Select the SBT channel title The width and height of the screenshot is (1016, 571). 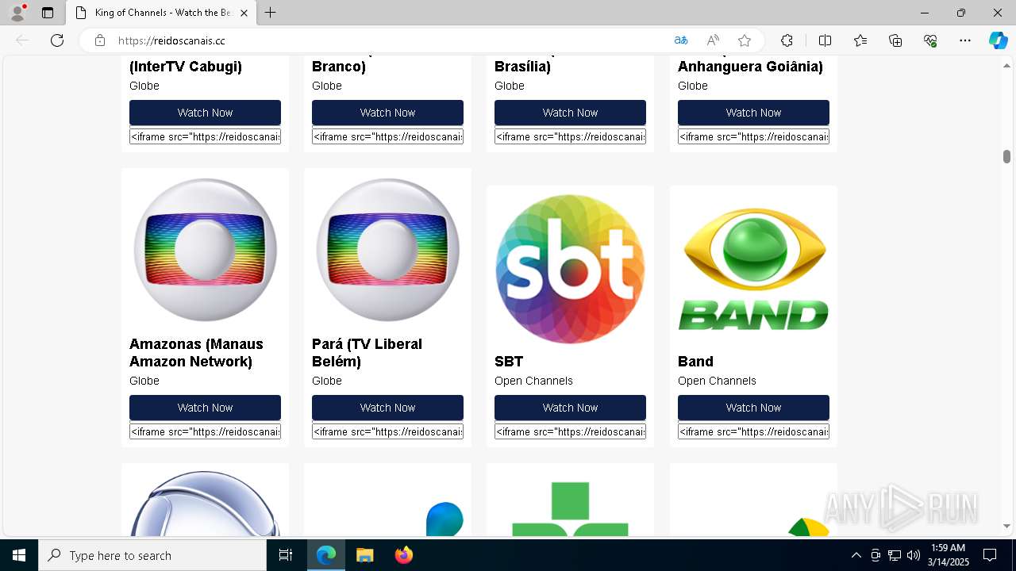click(x=509, y=362)
